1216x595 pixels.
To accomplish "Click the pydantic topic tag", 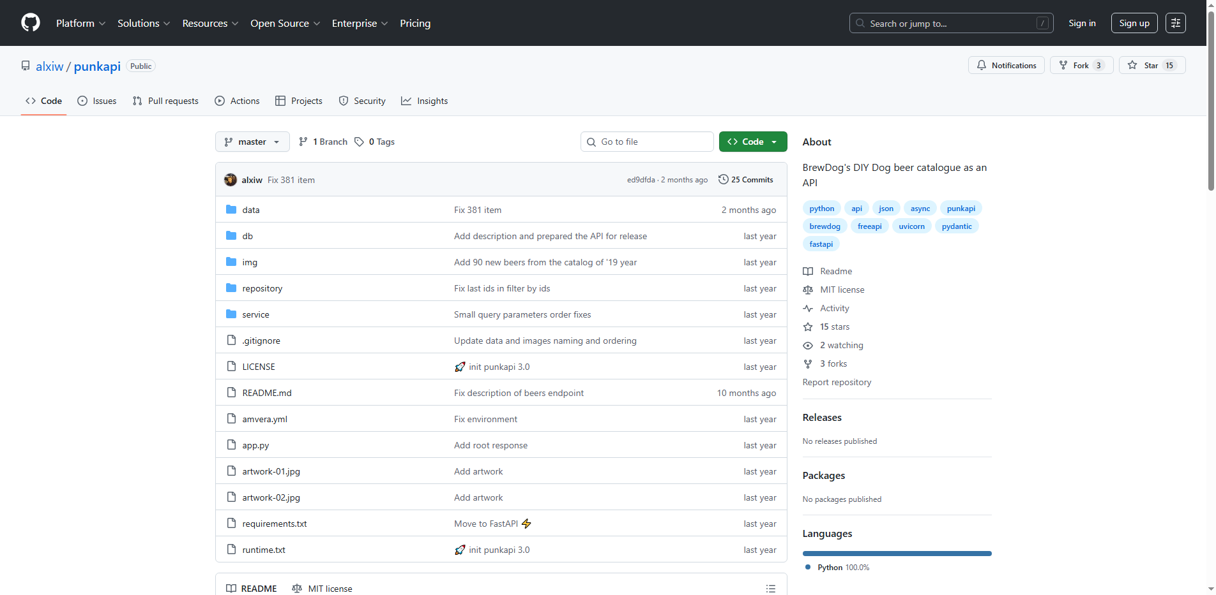I will pyautogui.click(x=957, y=226).
